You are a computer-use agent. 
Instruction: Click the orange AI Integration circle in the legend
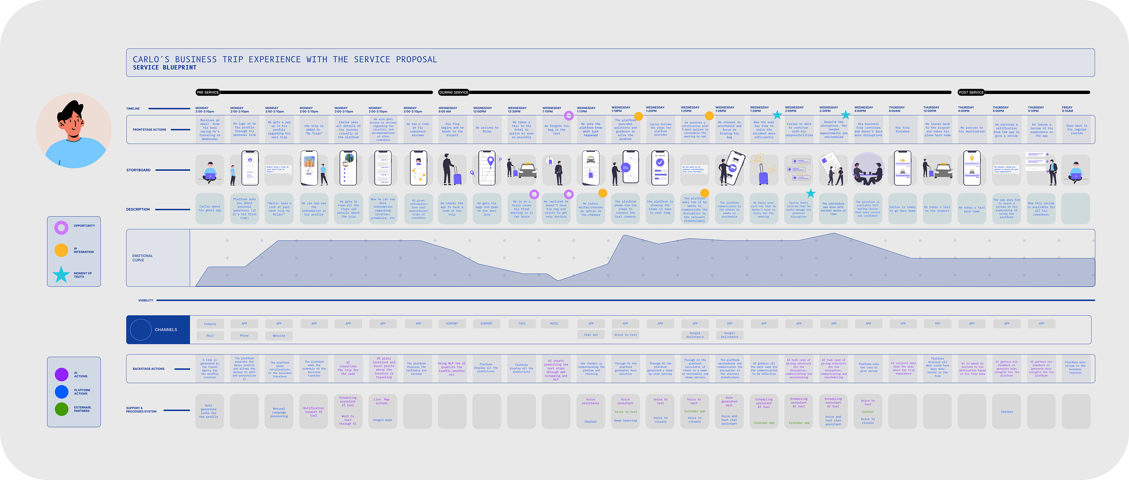point(61,250)
